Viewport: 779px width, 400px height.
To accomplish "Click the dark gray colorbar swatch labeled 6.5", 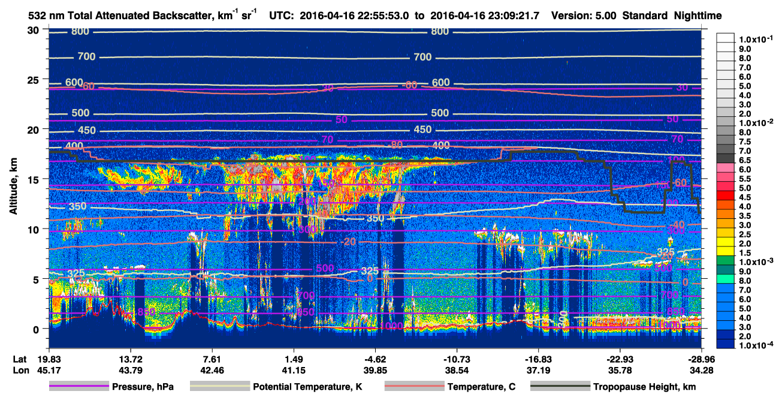I will (726, 159).
